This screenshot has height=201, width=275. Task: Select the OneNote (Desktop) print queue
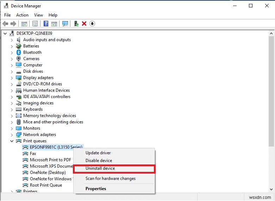point(48,173)
